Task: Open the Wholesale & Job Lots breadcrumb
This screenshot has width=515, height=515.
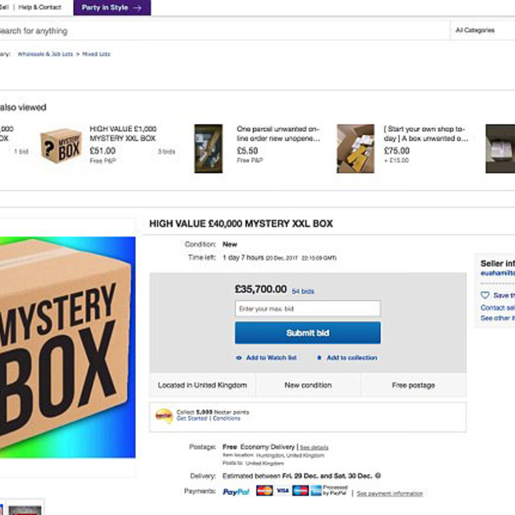Action: (x=45, y=55)
